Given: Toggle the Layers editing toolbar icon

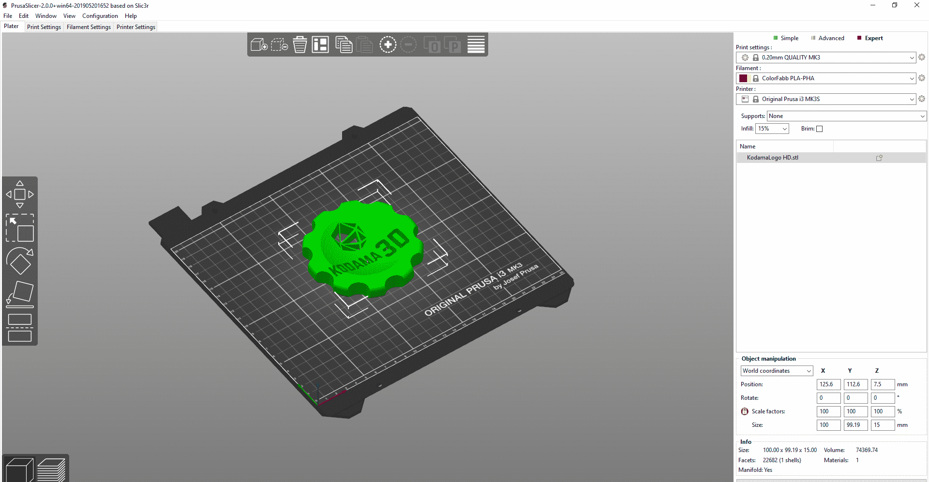Looking at the screenshot, I should coord(476,45).
